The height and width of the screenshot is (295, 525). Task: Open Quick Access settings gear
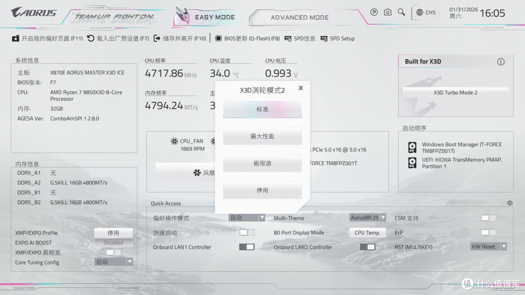coord(509,203)
